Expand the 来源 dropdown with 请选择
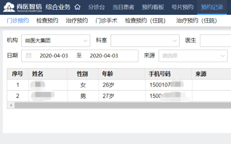Image resolution: width=231 pixels, height=144 pixels. click(193, 56)
